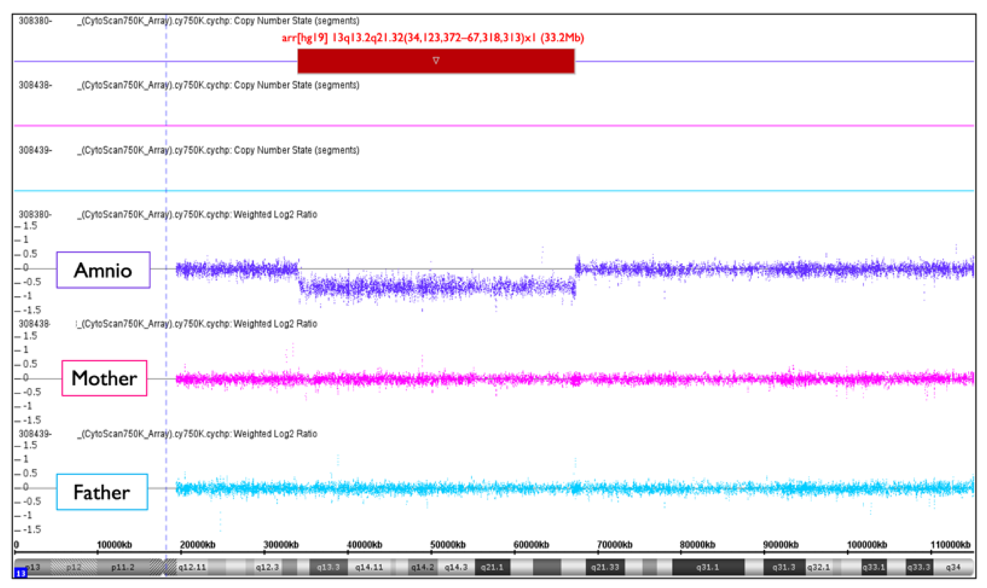Expand the deletion segment detail triangle

coord(436,61)
